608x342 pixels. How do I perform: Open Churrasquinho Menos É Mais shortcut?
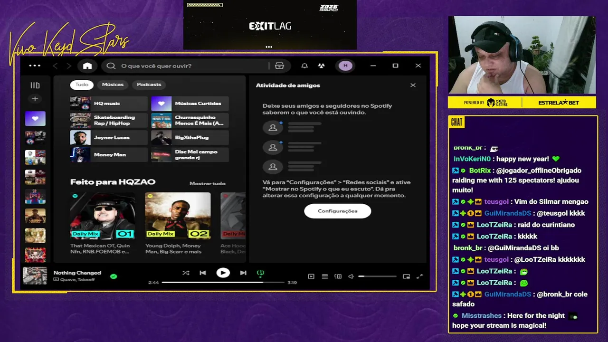[190, 121]
